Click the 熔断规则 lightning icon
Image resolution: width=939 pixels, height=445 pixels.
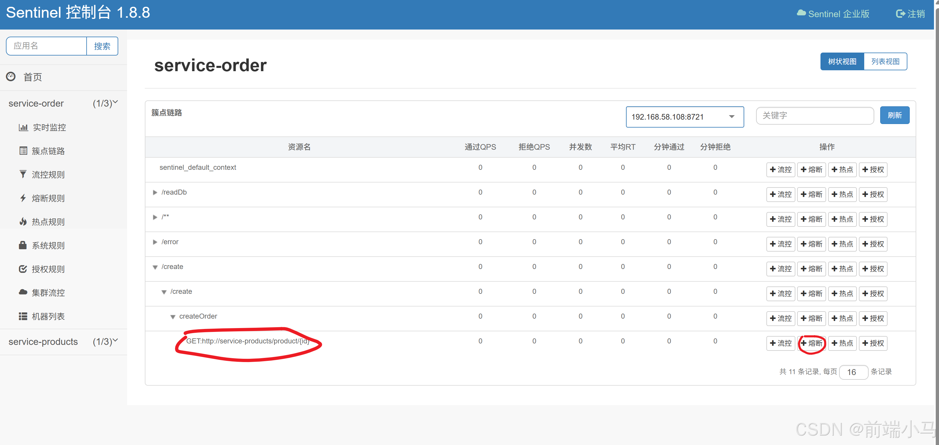coord(23,198)
